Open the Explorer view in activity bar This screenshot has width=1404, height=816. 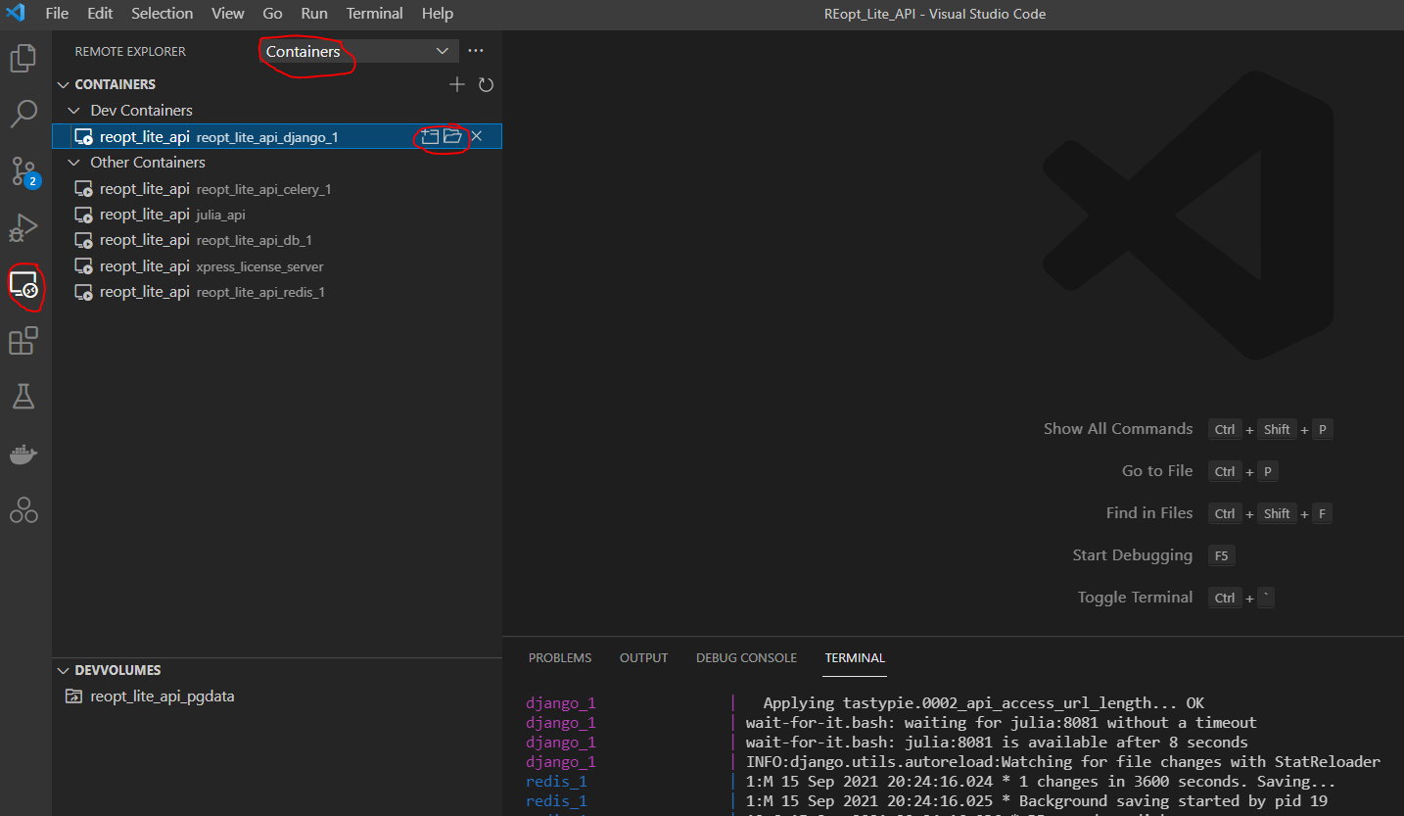[23, 59]
